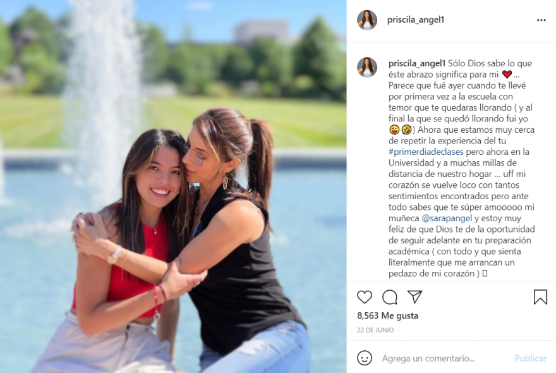
Task: Like the post with the heart icon
Action: tap(365, 297)
